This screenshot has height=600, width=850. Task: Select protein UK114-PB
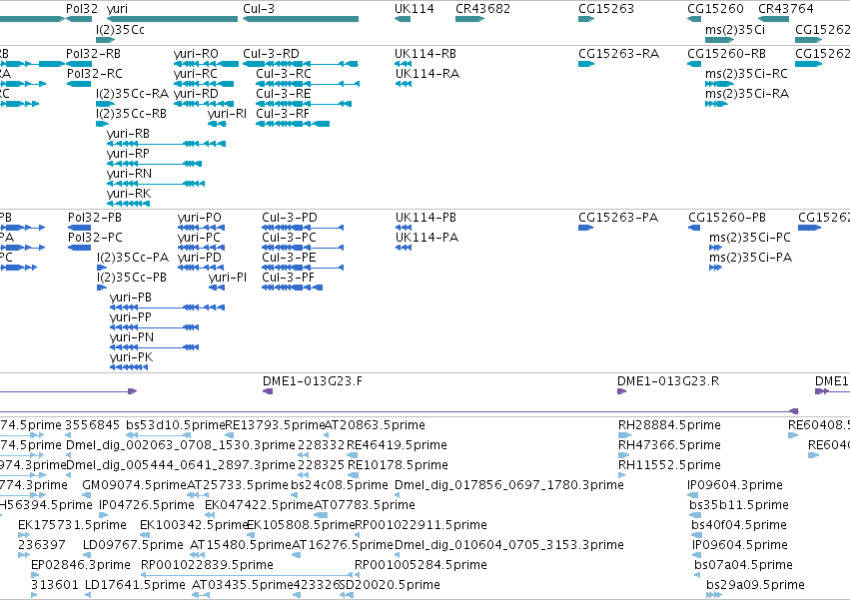[426, 218]
